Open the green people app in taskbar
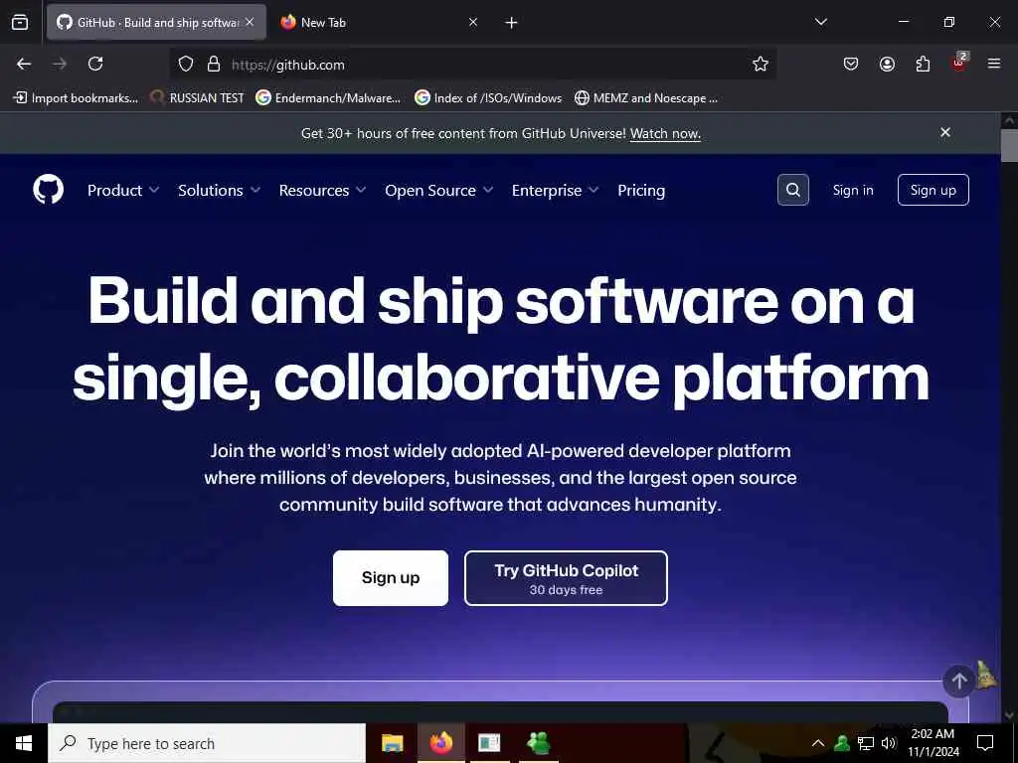The image size is (1018, 763). click(538, 743)
